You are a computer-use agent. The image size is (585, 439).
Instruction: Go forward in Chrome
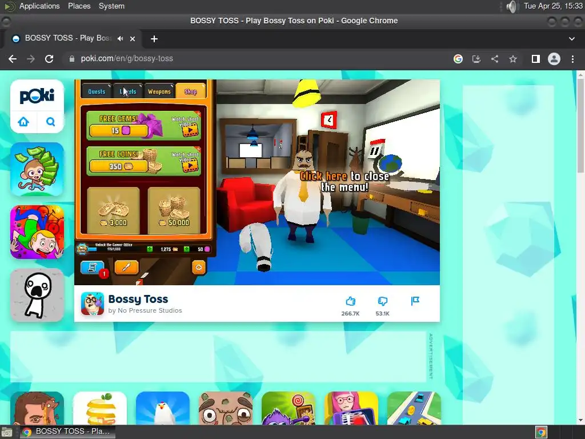pyautogui.click(x=31, y=59)
